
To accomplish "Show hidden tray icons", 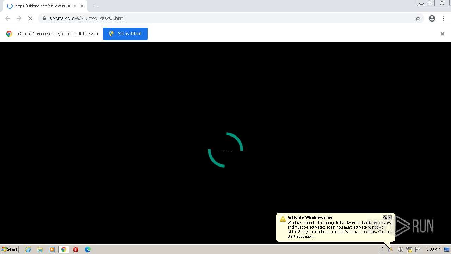I will click(x=382, y=249).
